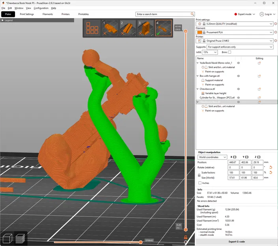This screenshot has height=246, width=278.
Task: Click edit icon for Box with hanger.stl
Action: (259, 76)
